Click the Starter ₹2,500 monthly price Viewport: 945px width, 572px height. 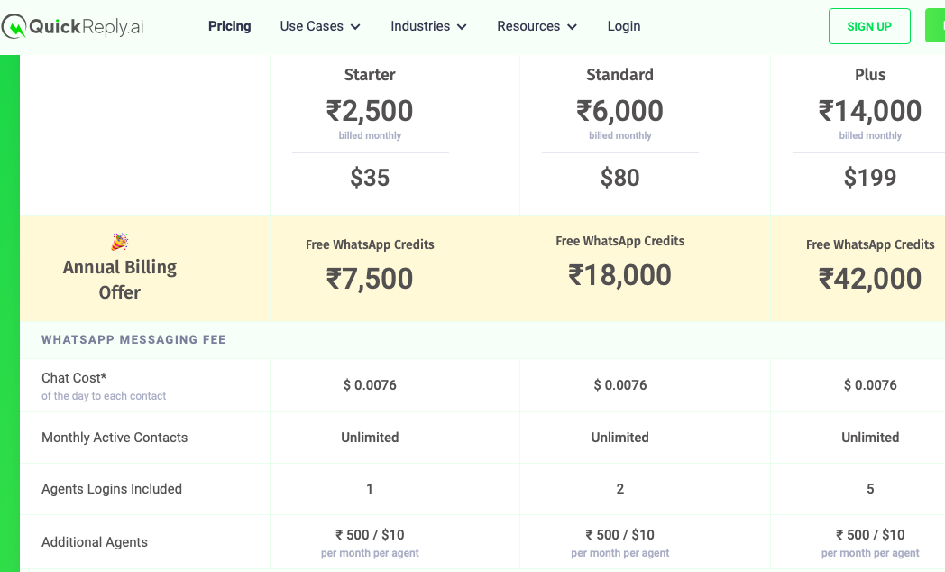click(370, 111)
